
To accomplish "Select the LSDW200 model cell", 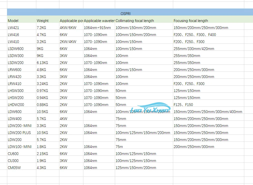I will coord(22,61).
